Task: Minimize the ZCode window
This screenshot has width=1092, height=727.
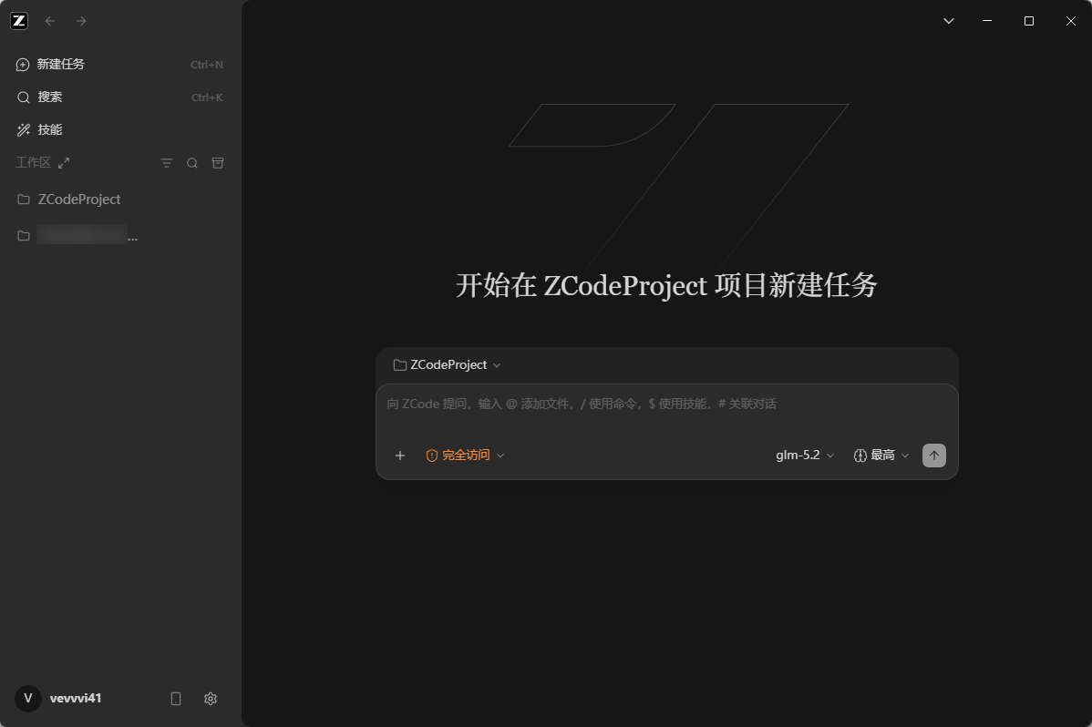Action: (987, 21)
